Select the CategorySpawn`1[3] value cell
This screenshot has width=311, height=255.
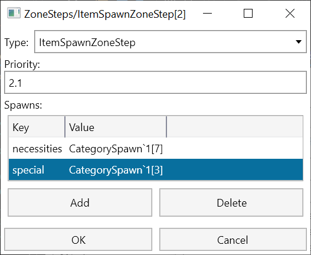tap(116, 170)
